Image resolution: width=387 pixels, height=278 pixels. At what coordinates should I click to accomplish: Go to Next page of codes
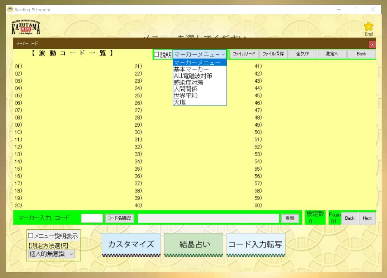point(367,218)
